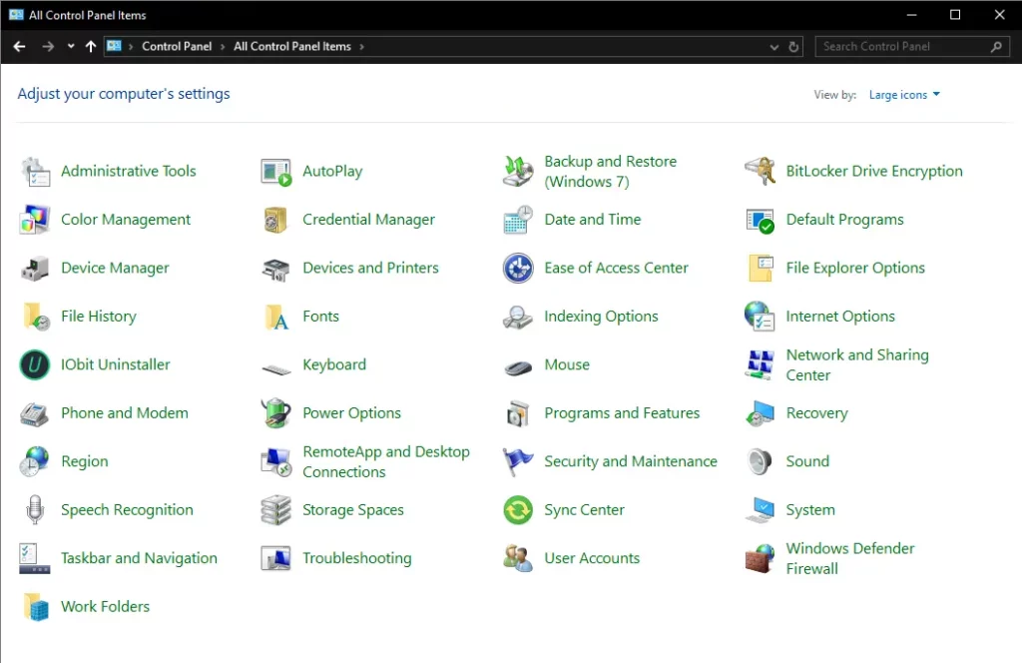Launch IObit Uninstaller from its icon

point(35,364)
